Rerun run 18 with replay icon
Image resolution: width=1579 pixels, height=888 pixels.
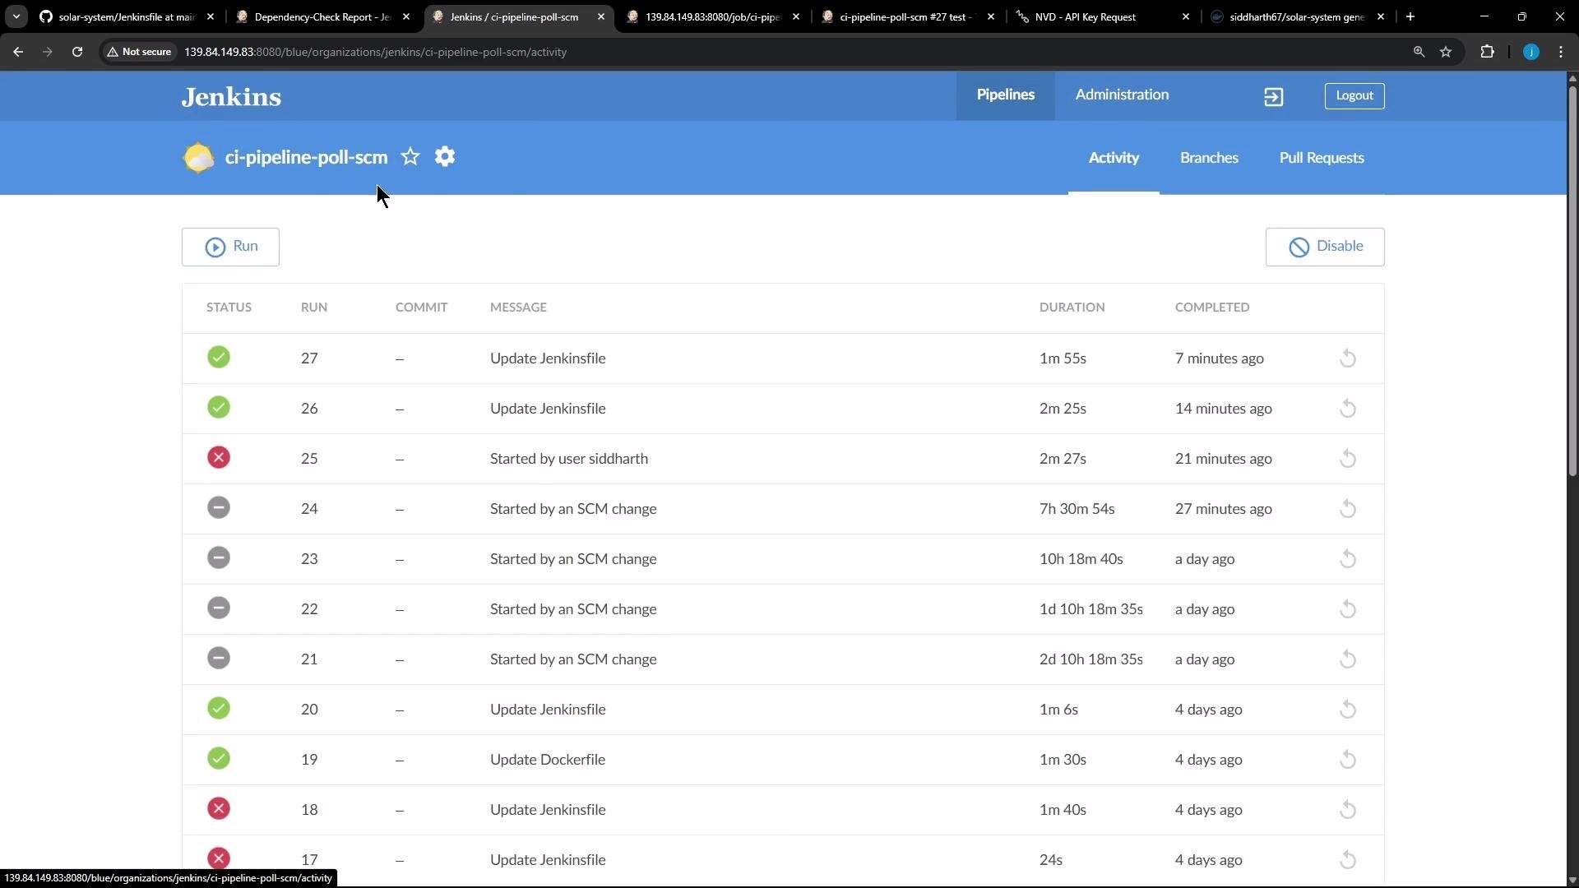coord(1348,810)
